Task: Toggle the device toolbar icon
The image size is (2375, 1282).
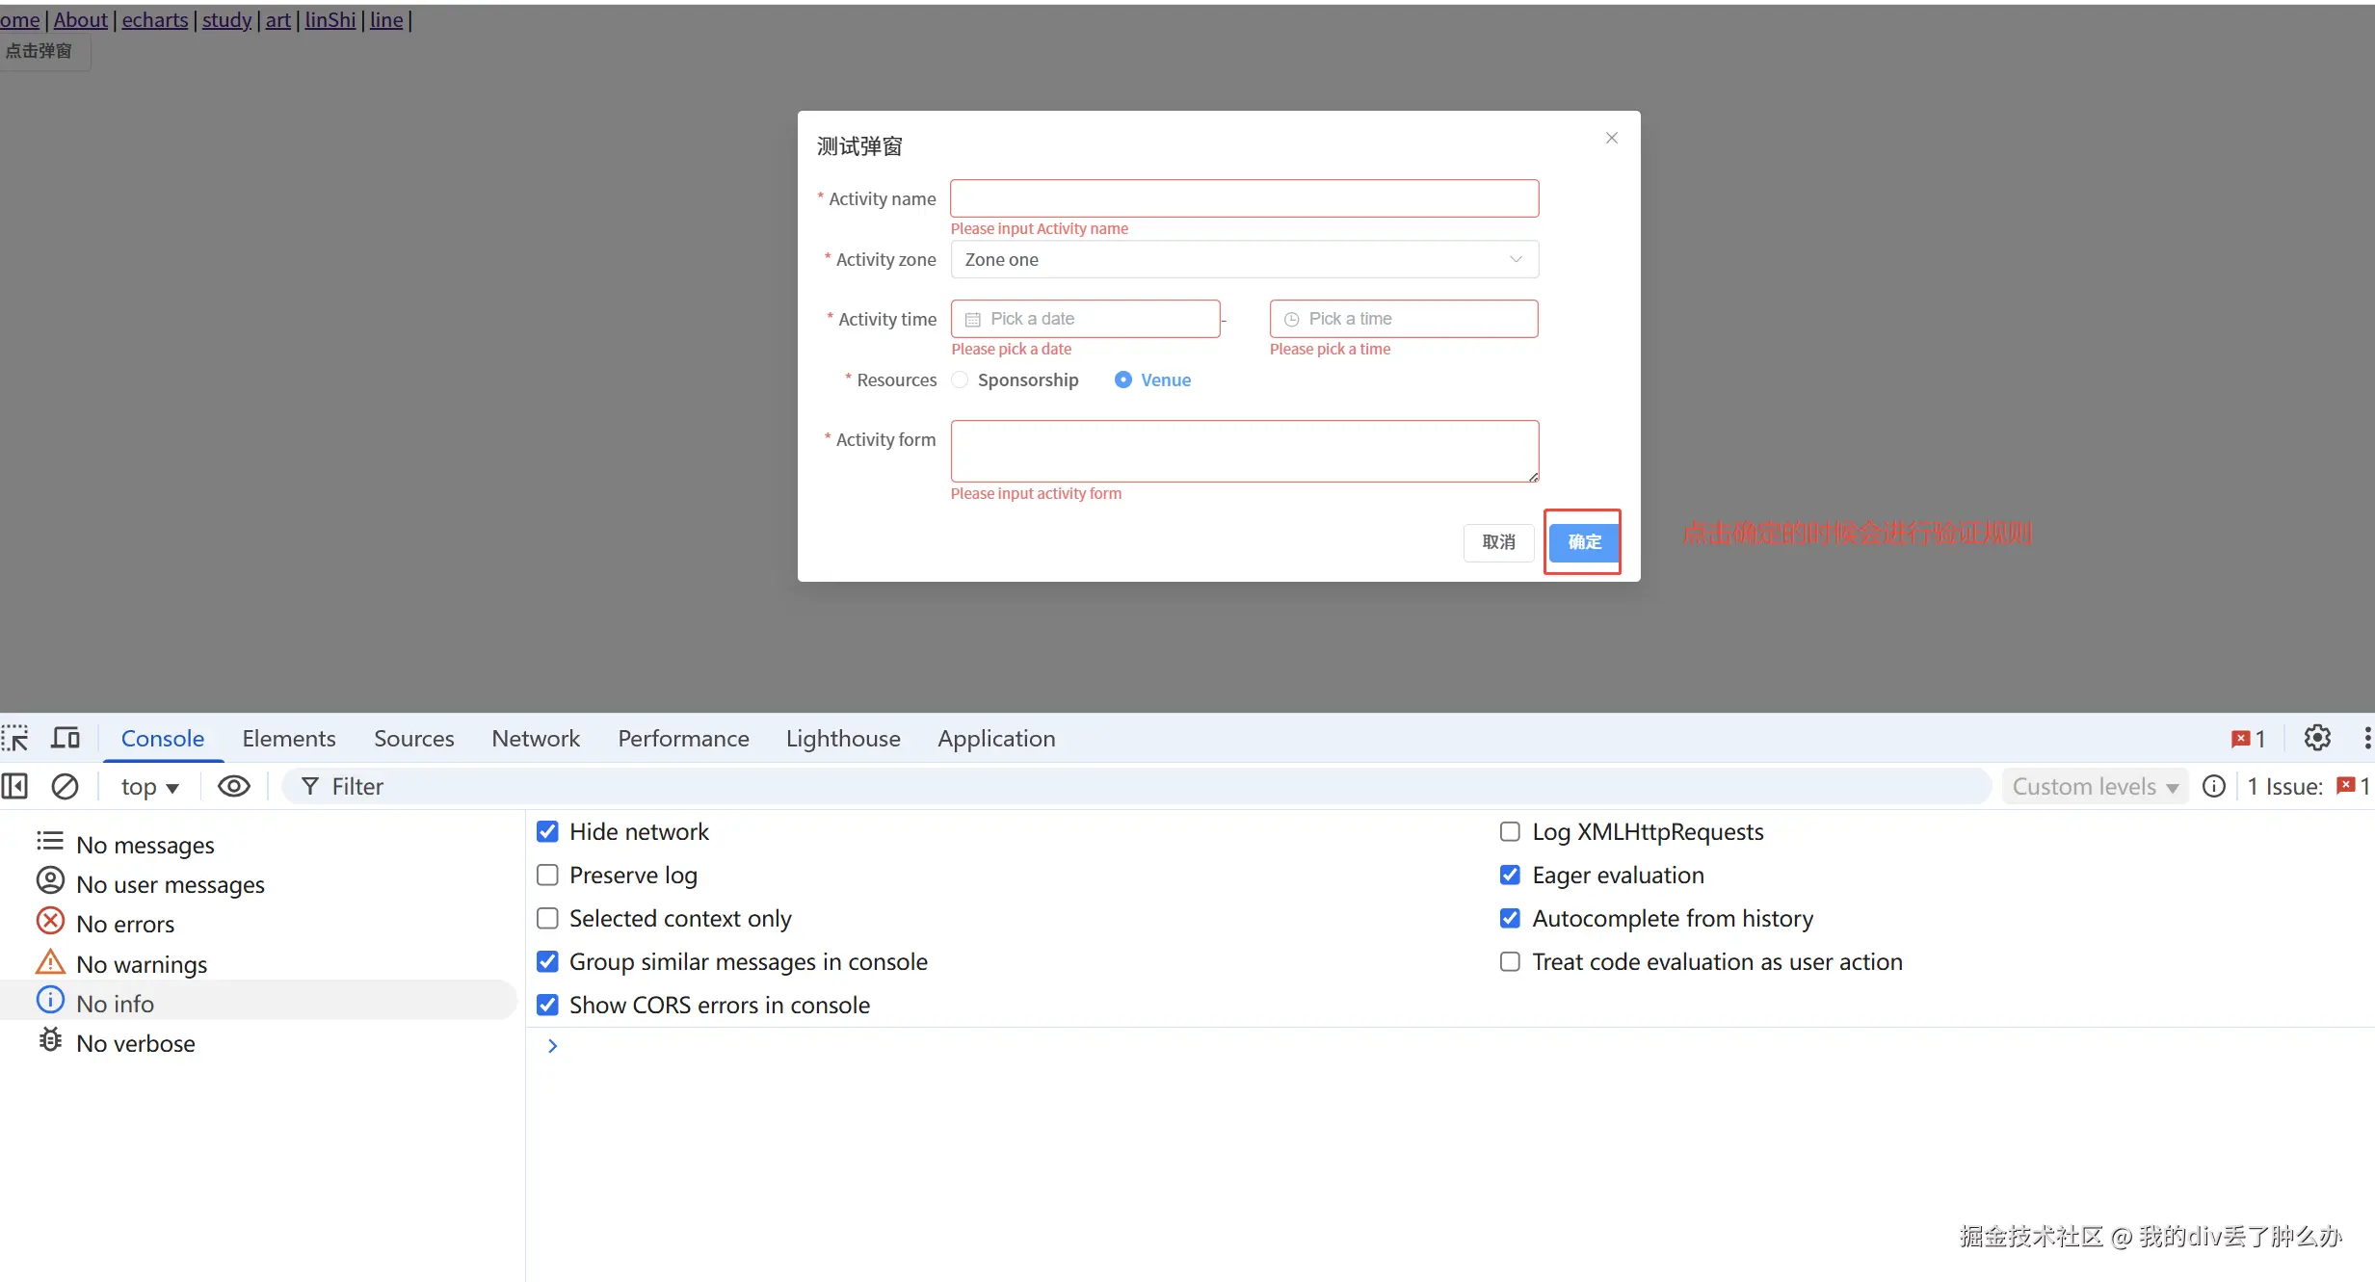Action: [66, 739]
